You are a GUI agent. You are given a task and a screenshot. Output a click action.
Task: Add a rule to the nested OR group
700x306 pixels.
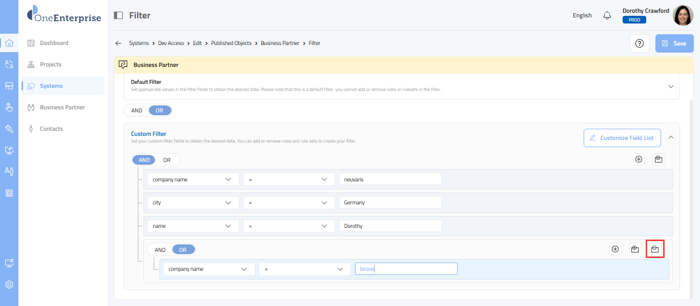click(x=615, y=249)
